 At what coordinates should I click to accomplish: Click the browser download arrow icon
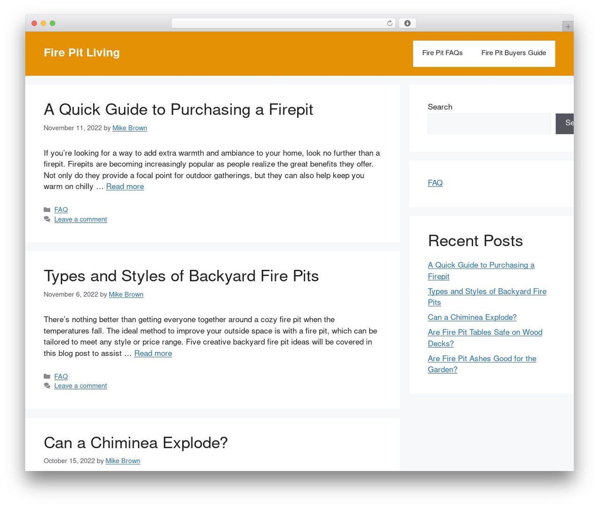point(407,23)
